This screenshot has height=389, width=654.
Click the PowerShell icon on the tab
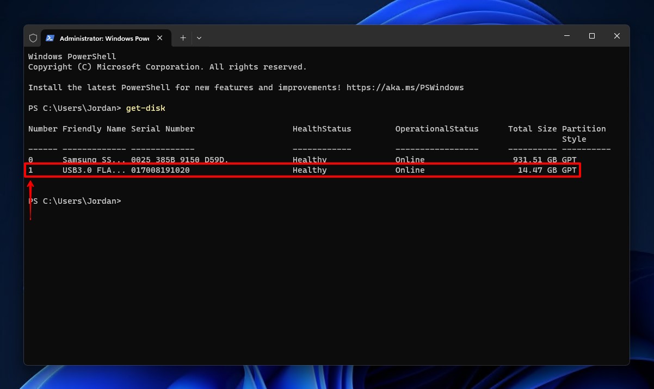click(50, 38)
